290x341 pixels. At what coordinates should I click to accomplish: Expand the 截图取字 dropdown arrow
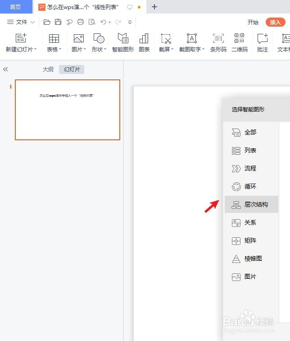point(203,49)
